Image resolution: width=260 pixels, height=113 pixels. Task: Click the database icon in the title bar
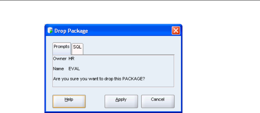point(50,30)
